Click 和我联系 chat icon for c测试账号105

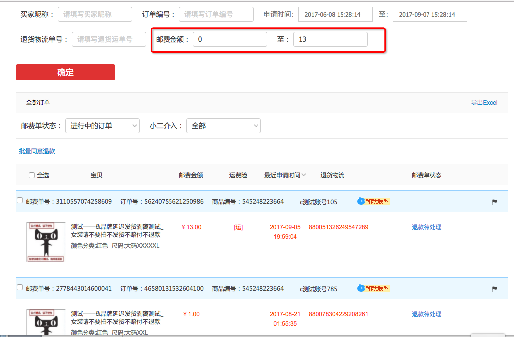pyautogui.click(x=374, y=201)
